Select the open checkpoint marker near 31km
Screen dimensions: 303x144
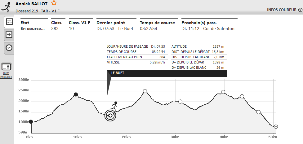(x=180, y=102)
